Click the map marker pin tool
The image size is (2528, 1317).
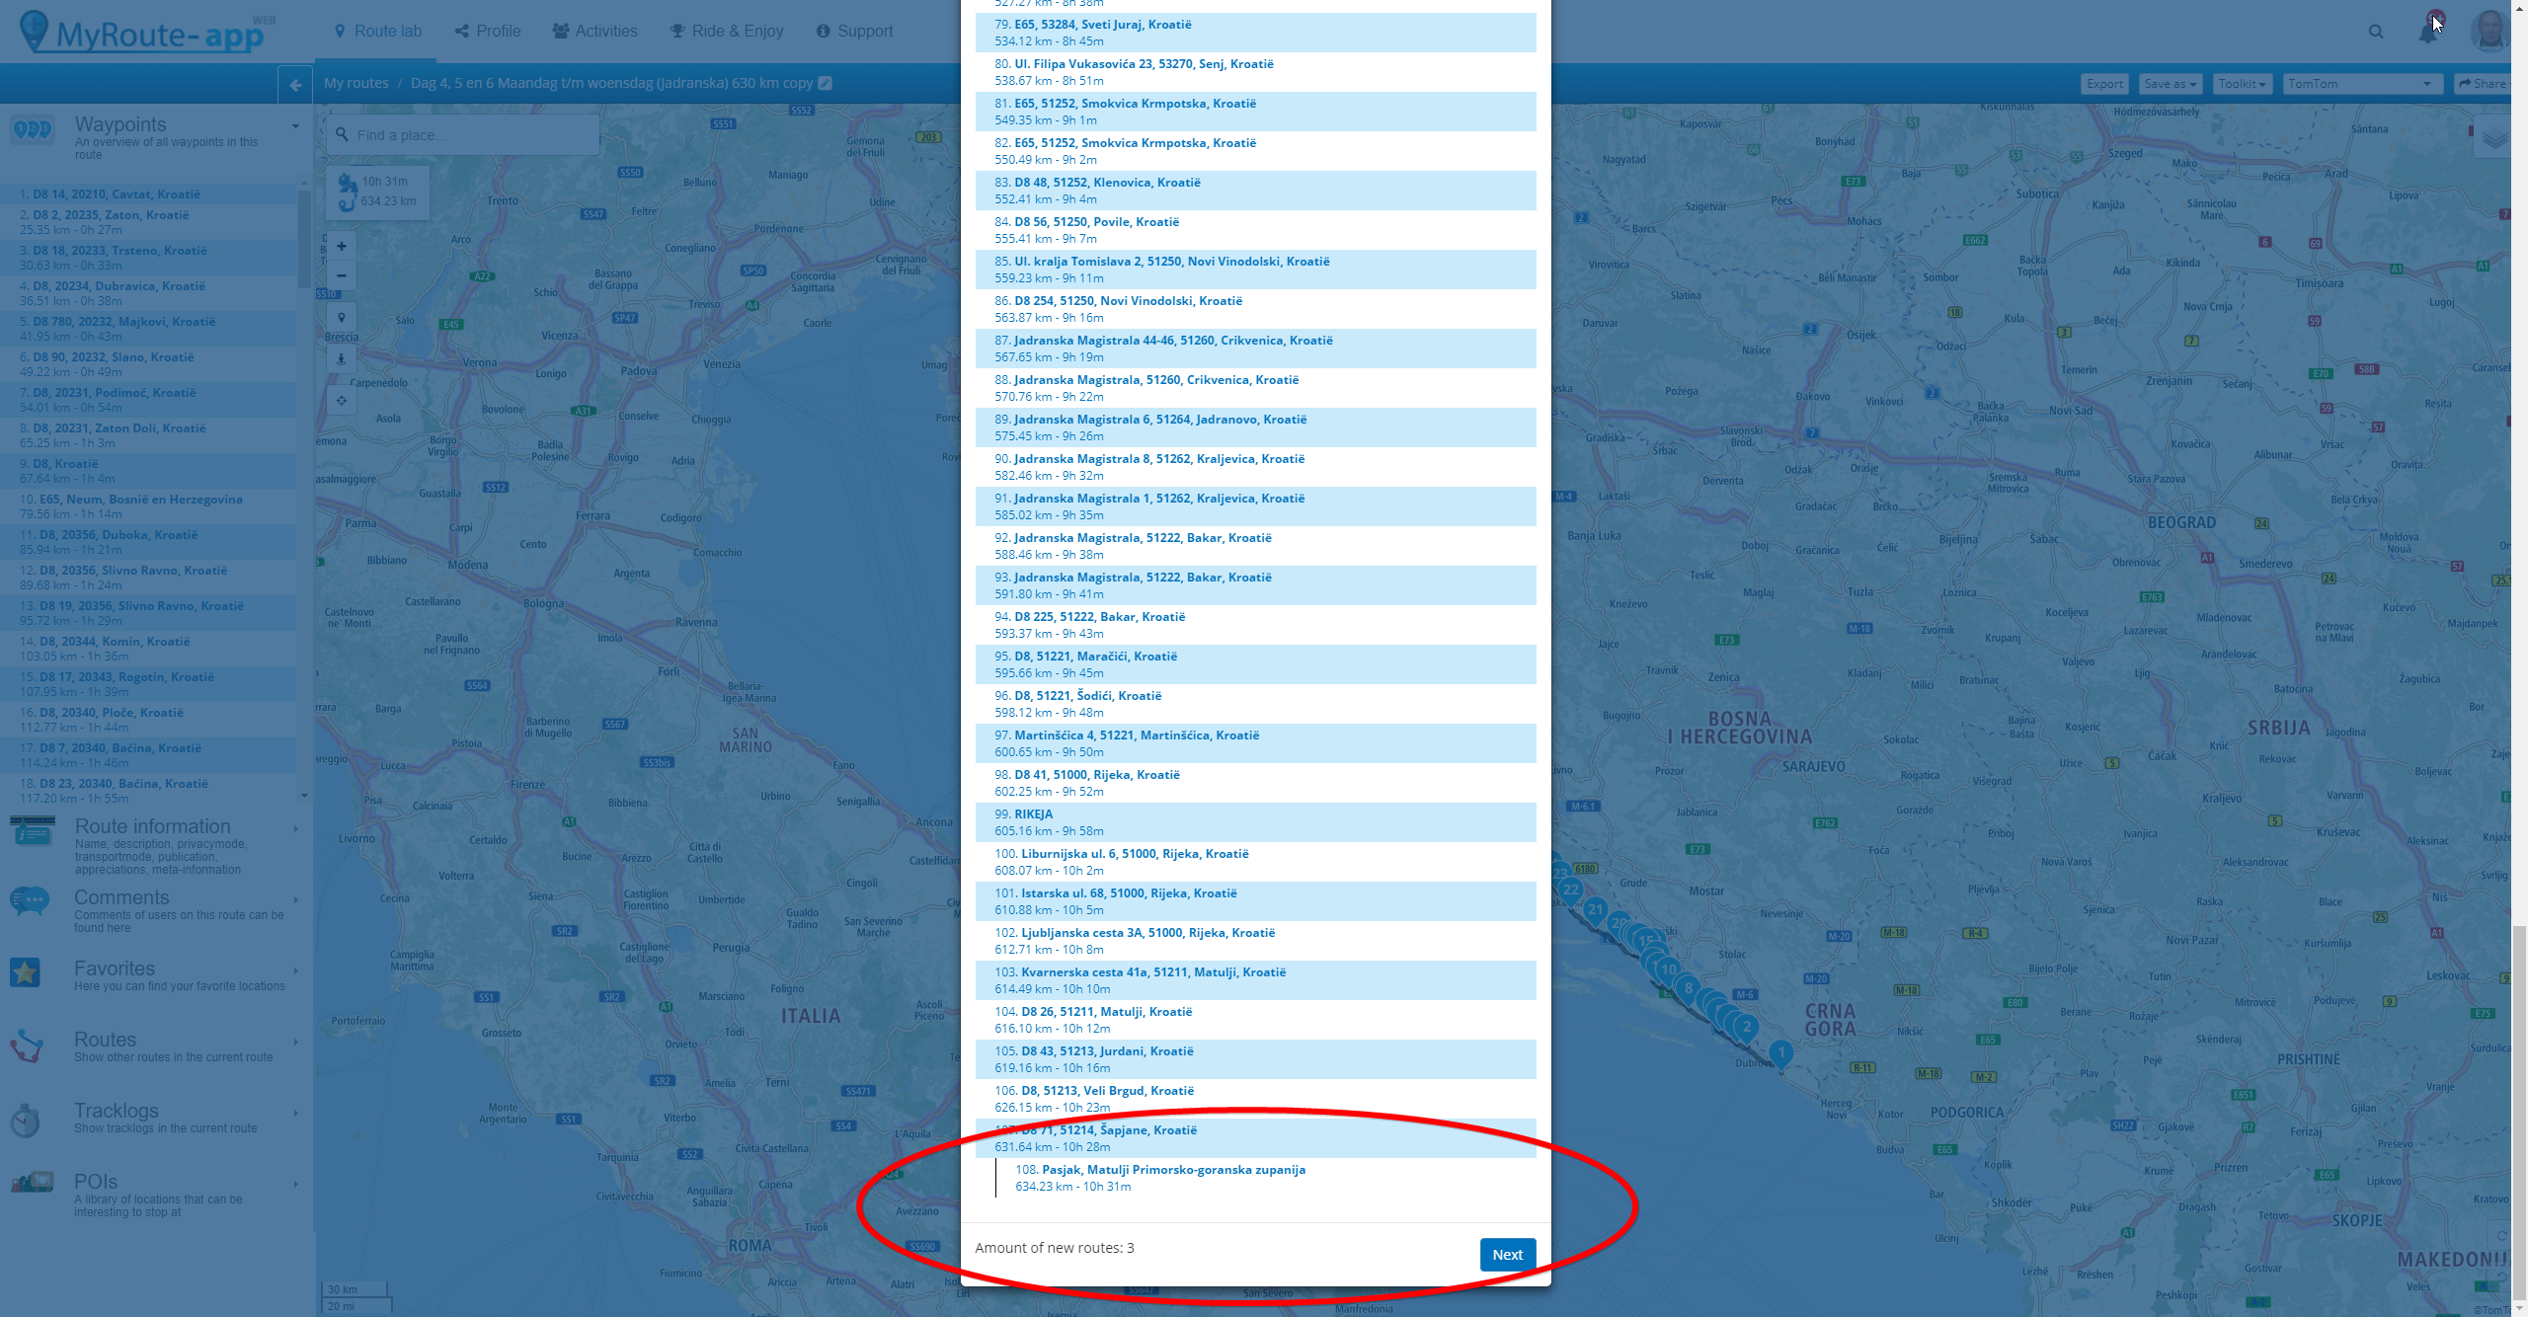point(342,317)
